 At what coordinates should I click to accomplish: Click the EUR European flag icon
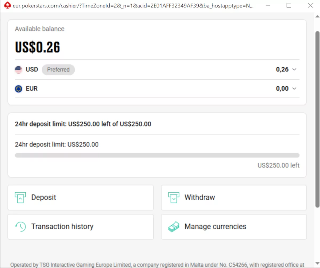pyautogui.click(x=18, y=89)
